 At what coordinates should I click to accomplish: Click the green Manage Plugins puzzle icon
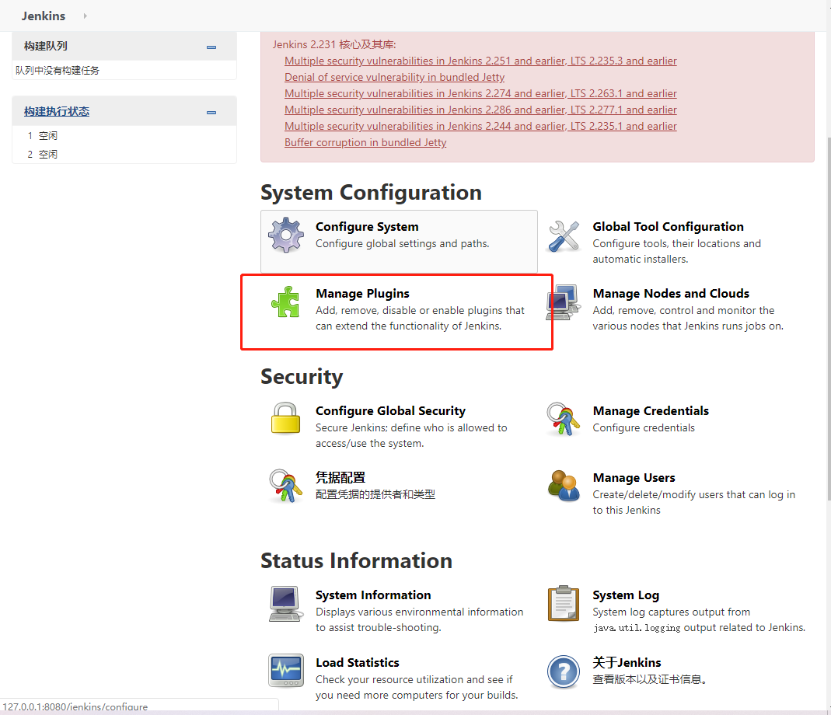[285, 302]
